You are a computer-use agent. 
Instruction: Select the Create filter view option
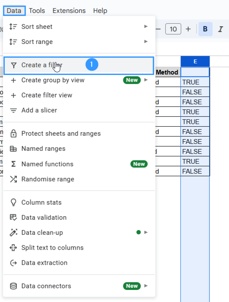[x=47, y=95]
